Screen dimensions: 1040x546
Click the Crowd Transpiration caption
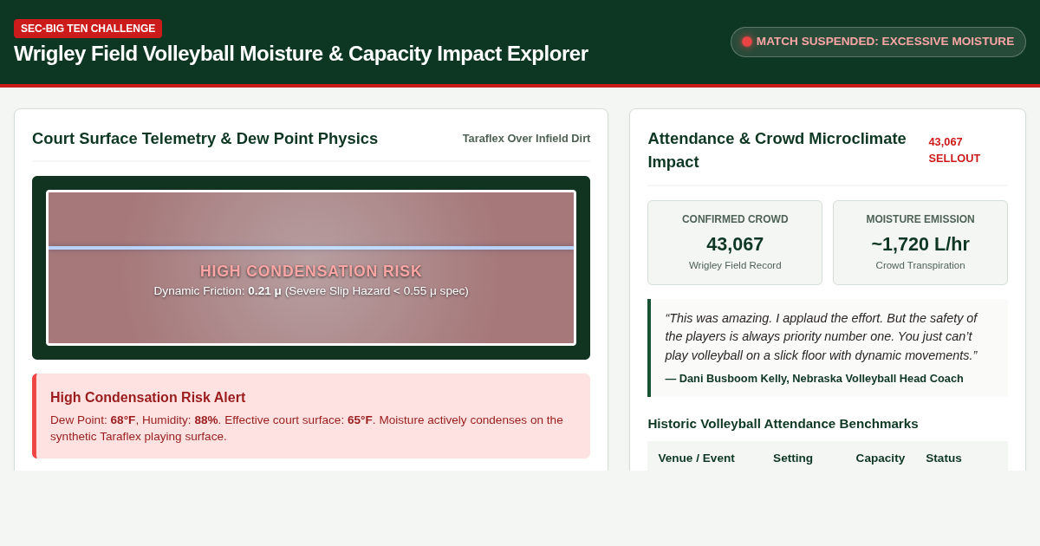point(920,265)
